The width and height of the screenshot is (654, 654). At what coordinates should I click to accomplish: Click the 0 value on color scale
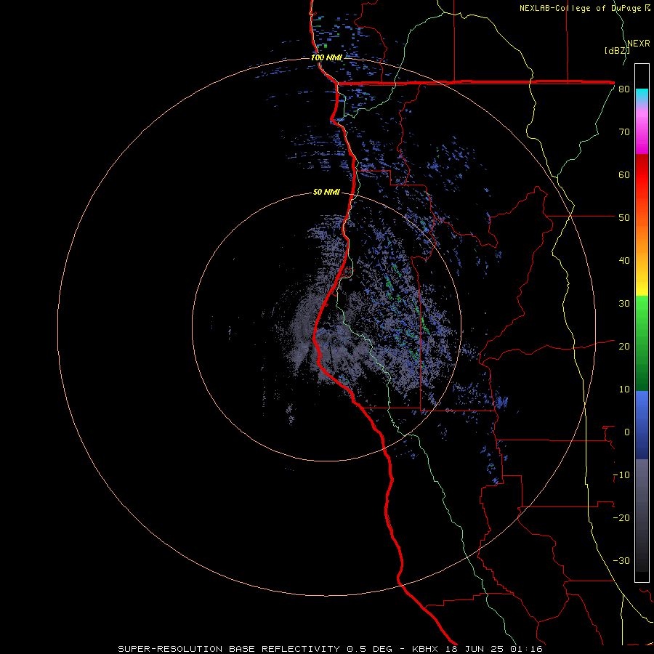[627, 432]
